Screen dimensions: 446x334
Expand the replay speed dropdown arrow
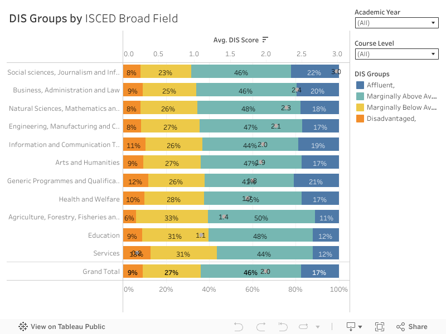[318, 327]
